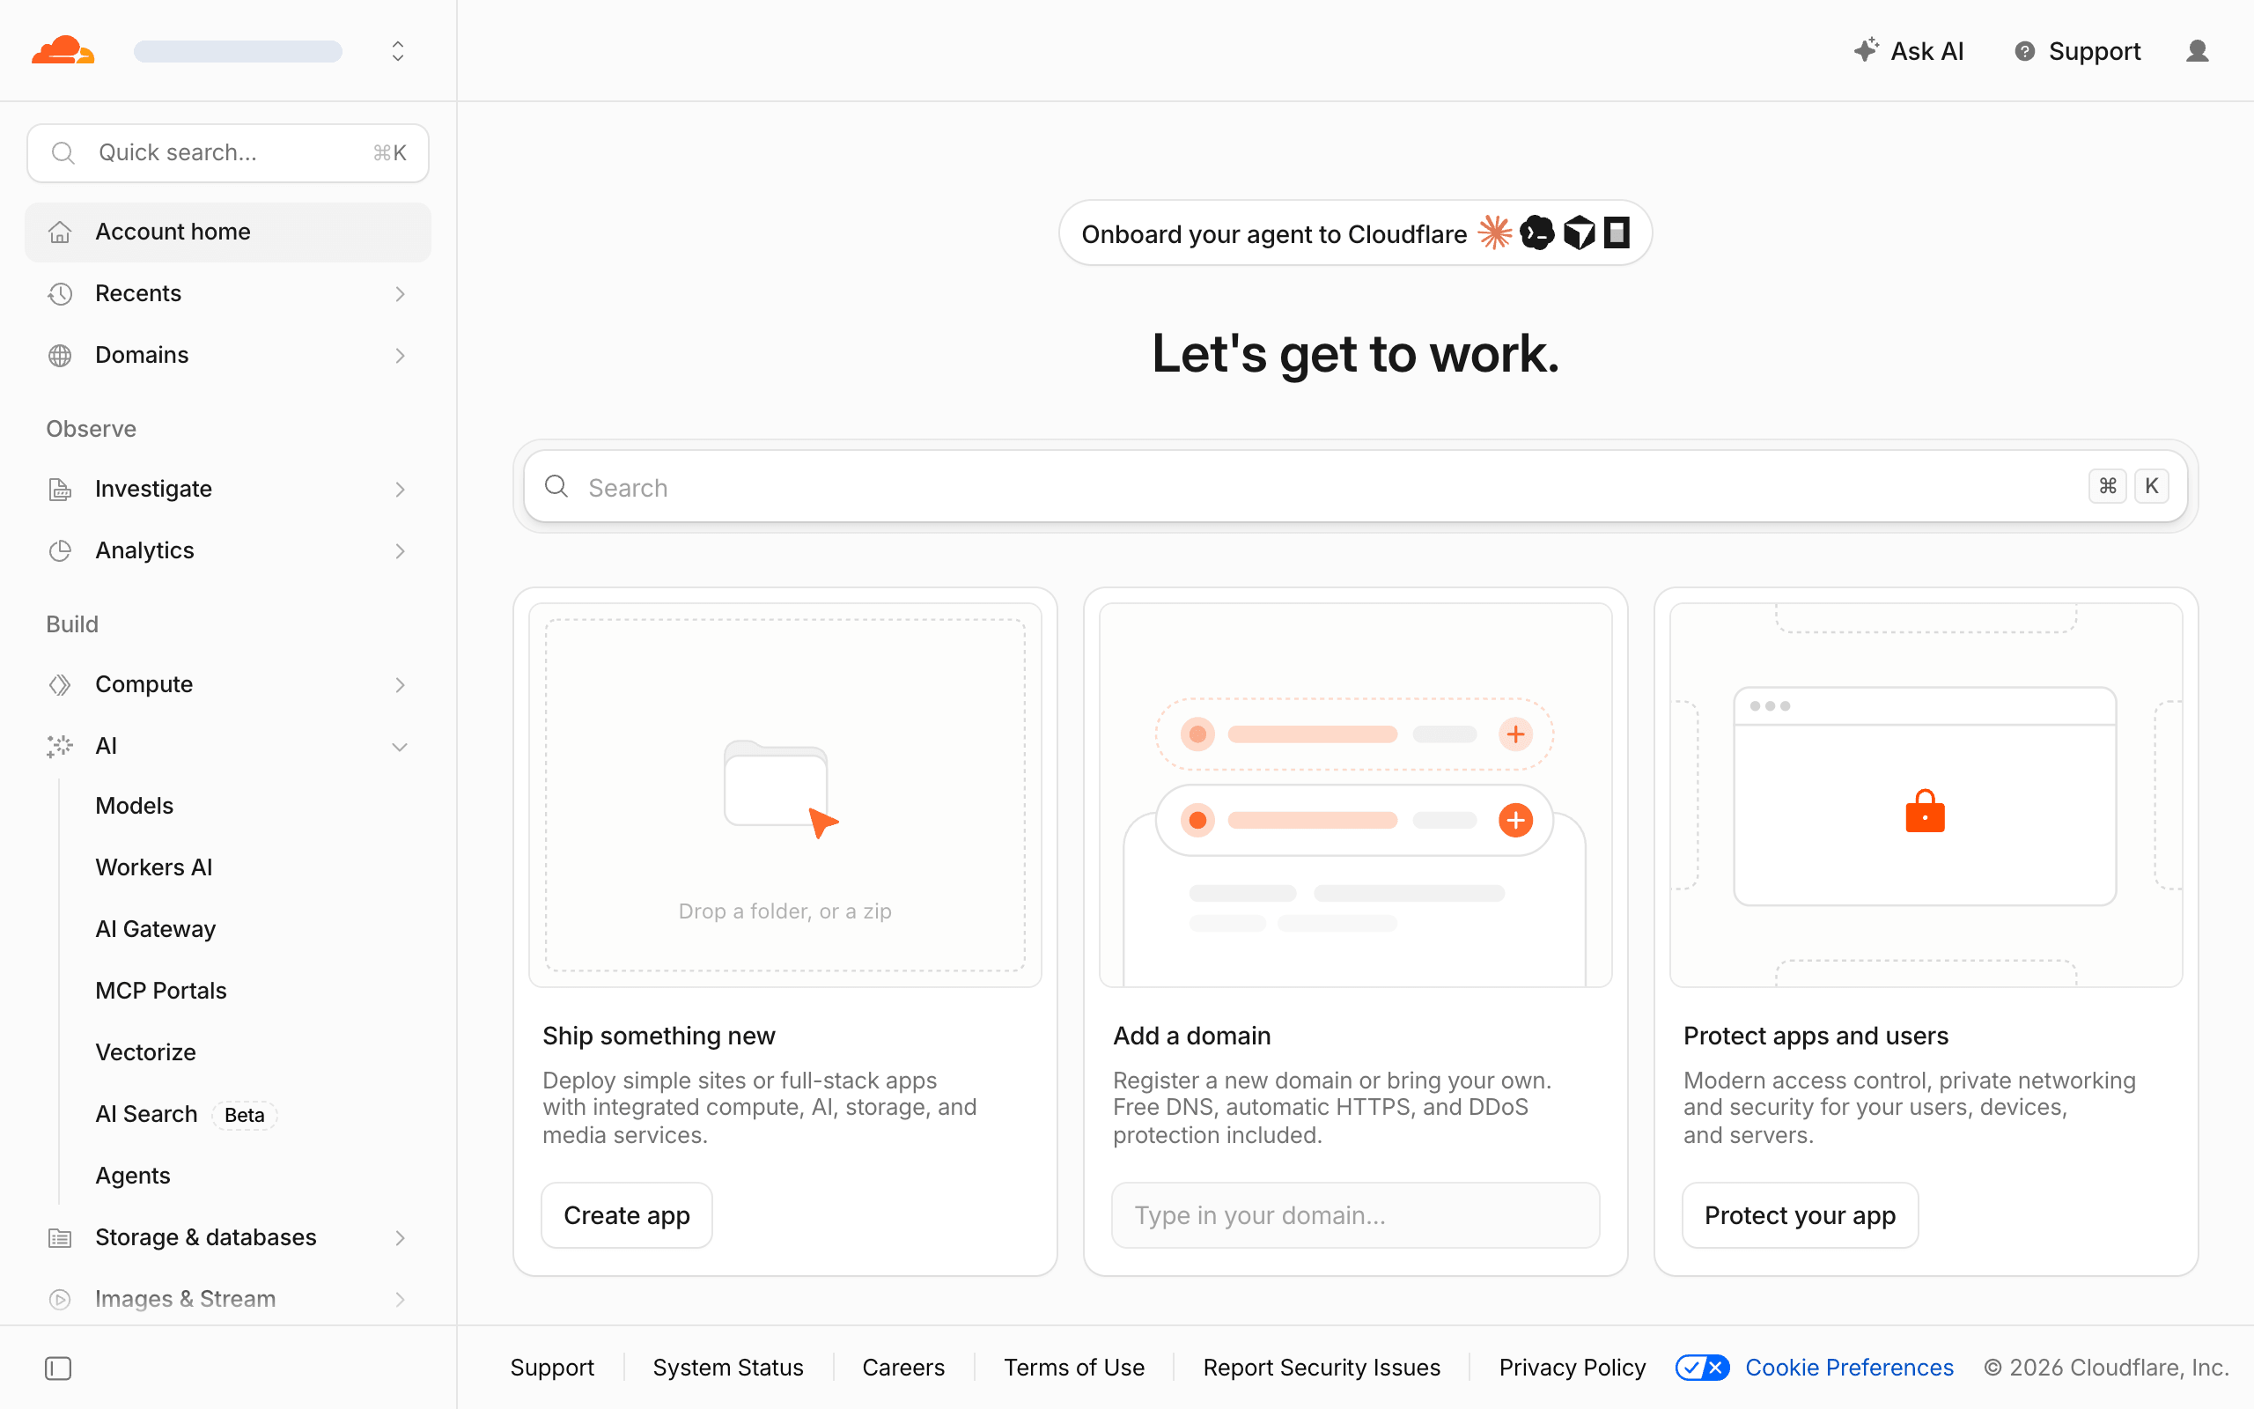Screen dimensions: 2254x1409
Task: Click the Analytics pie chart icon
Action: pyautogui.click(x=60, y=550)
